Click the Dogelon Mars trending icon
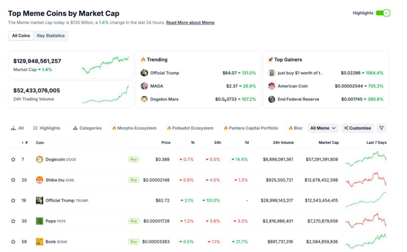This screenshot has width=407, height=252. [144, 99]
